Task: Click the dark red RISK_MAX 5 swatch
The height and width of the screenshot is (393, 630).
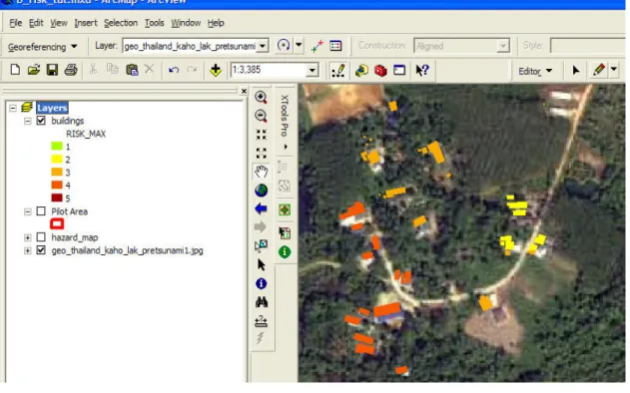Action: pyautogui.click(x=57, y=197)
